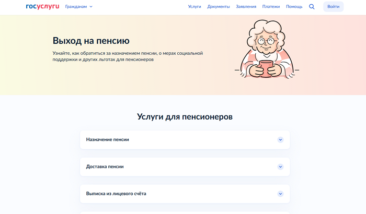Open the search magnifier icon
This screenshot has width=366, height=214.
[x=312, y=7]
